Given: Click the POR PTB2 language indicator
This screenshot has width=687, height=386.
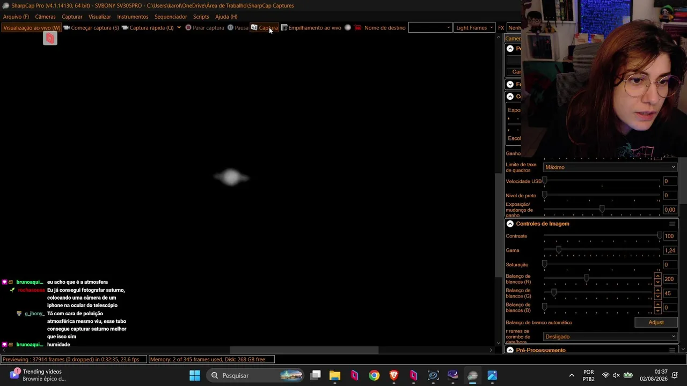Looking at the screenshot, I should click(x=588, y=375).
